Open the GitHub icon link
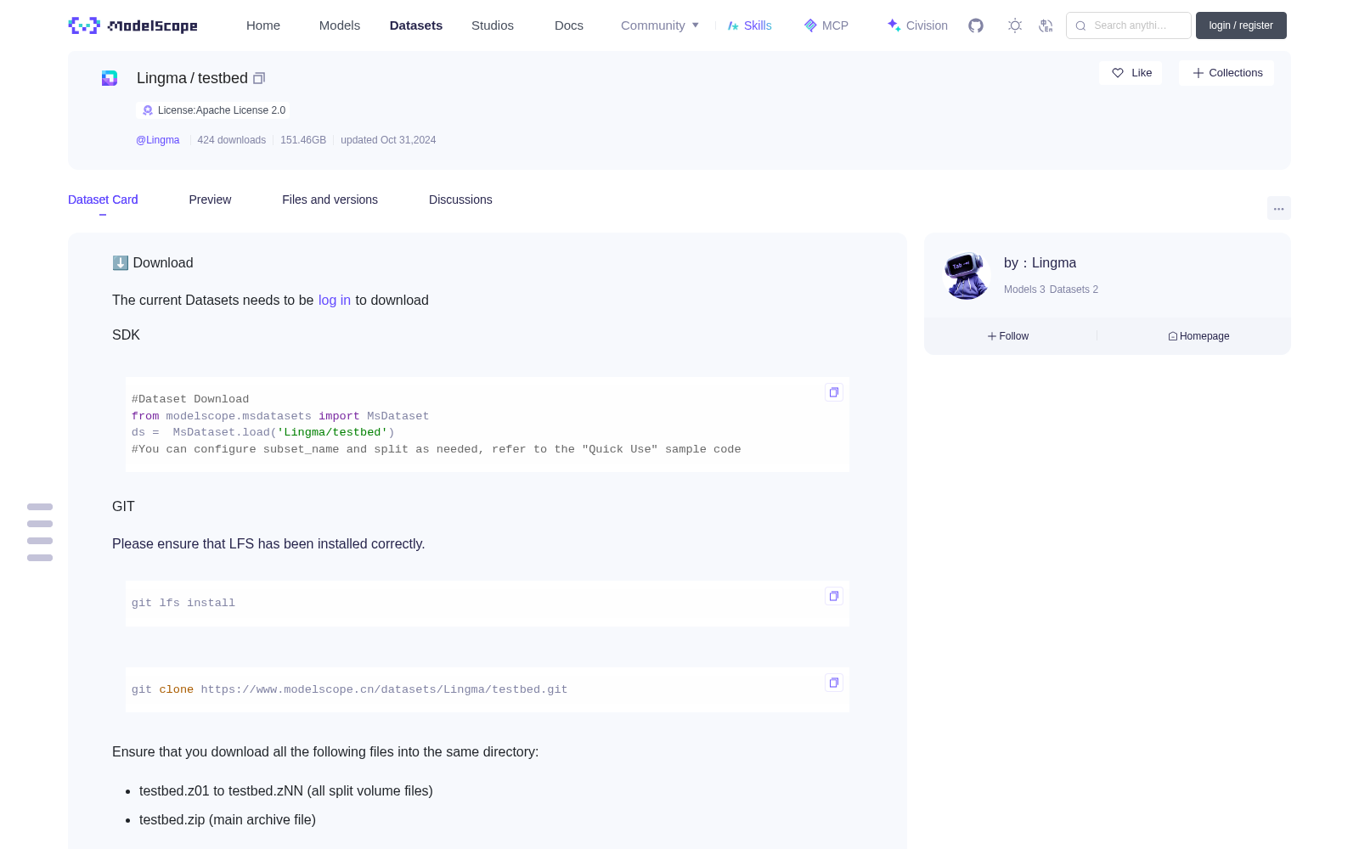This screenshot has height=849, width=1359. click(x=976, y=25)
